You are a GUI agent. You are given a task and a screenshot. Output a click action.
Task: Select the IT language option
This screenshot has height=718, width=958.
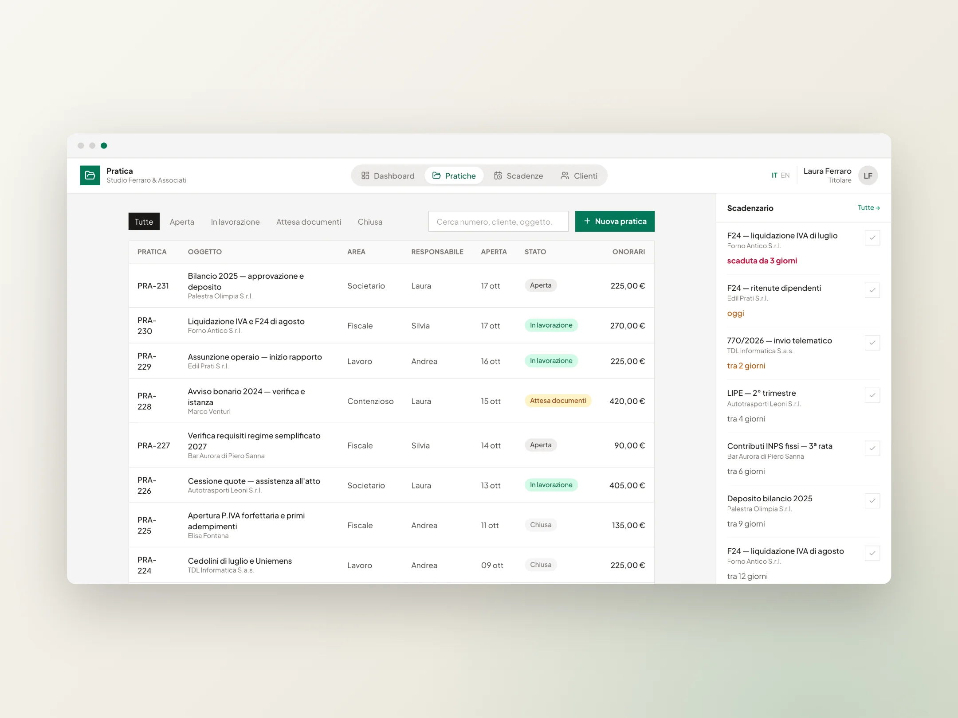[774, 176]
